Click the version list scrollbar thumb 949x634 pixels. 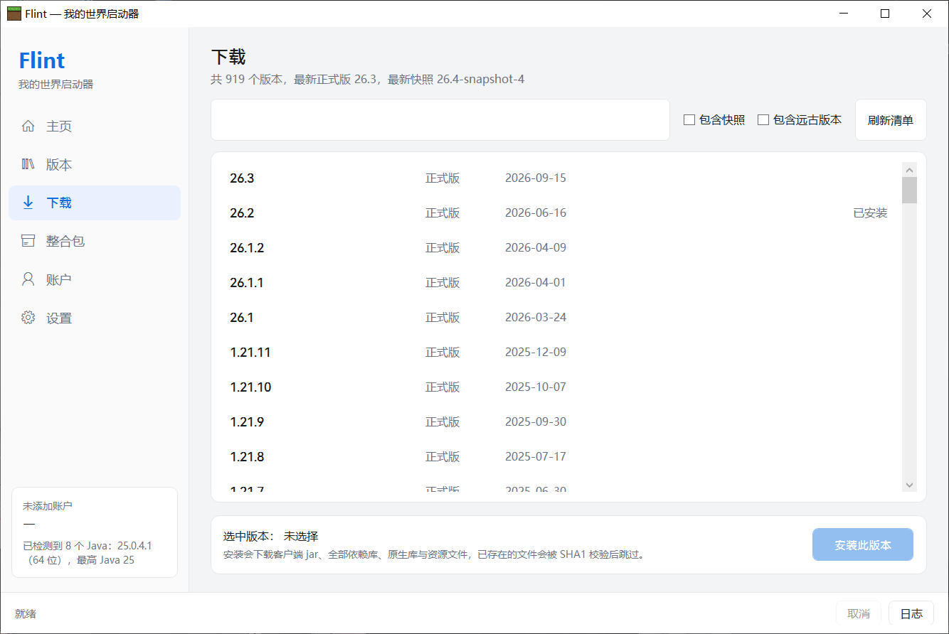(x=909, y=190)
